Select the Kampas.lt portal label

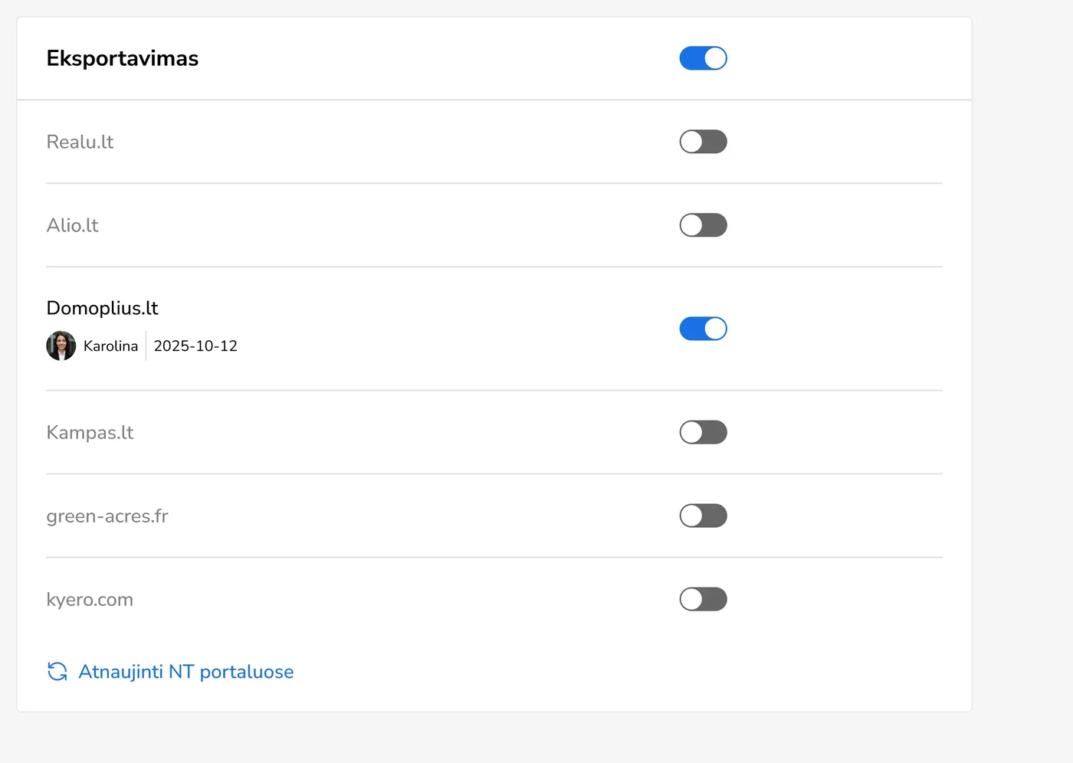(90, 432)
